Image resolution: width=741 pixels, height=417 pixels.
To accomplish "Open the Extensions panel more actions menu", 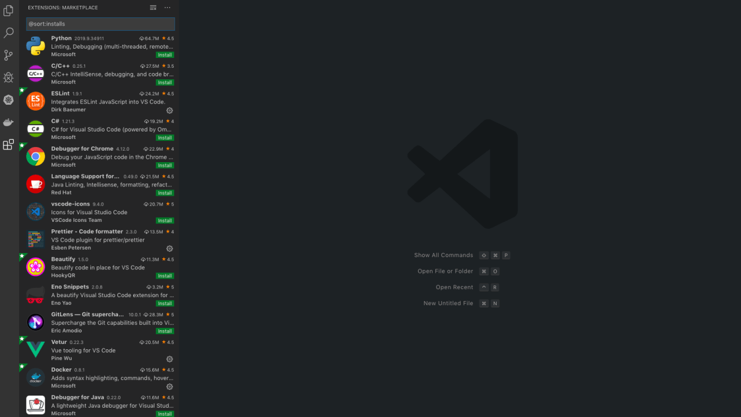I will [x=167, y=8].
